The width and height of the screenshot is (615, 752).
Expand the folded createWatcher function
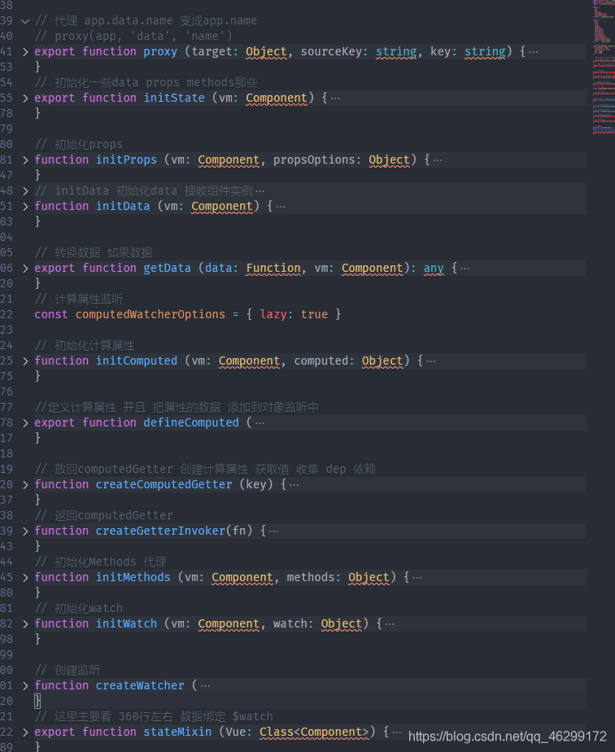[x=25, y=686]
